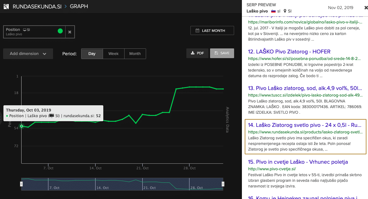Click the 72 y-axis value
Viewport: 368px width, 199px height.
tap(16, 146)
